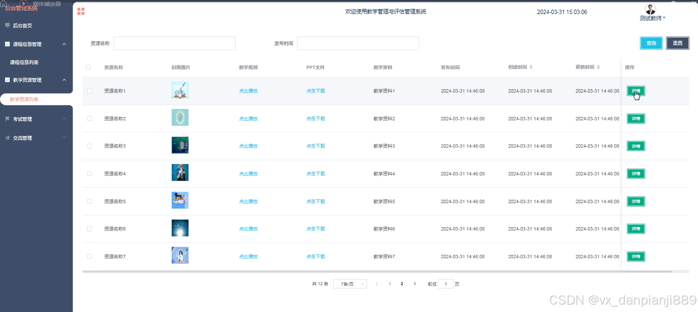Check the box for 资源名称3
The image size is (698, 312).
(x=89, y=146)
